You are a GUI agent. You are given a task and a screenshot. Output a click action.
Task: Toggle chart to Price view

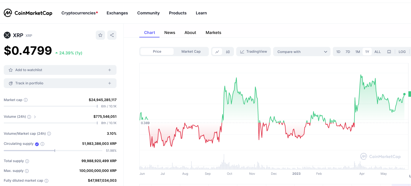[x=157, y=52]
